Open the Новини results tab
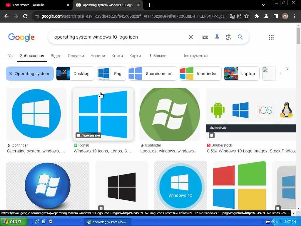The height and width of the screenshot is (226, 301). (98, 56)
